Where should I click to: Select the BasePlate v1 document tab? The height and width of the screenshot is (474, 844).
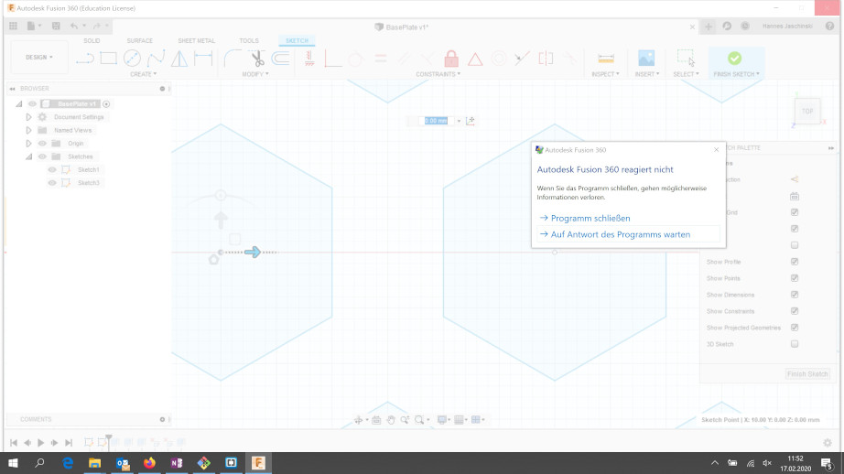402,27
